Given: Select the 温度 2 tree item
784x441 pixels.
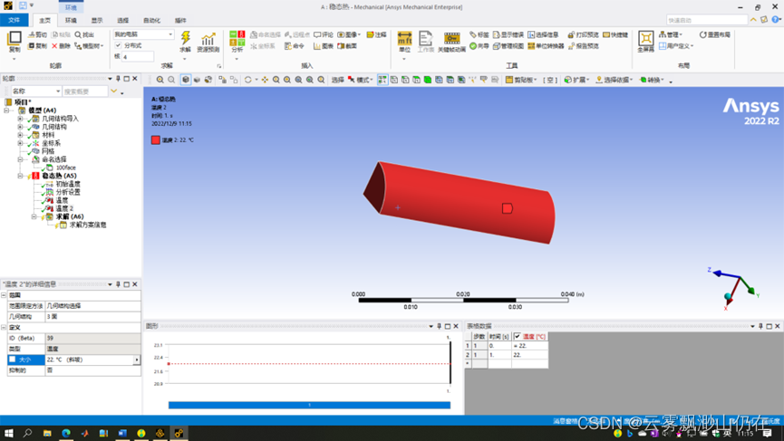Looking at the screenshot, I should (64, 208).
